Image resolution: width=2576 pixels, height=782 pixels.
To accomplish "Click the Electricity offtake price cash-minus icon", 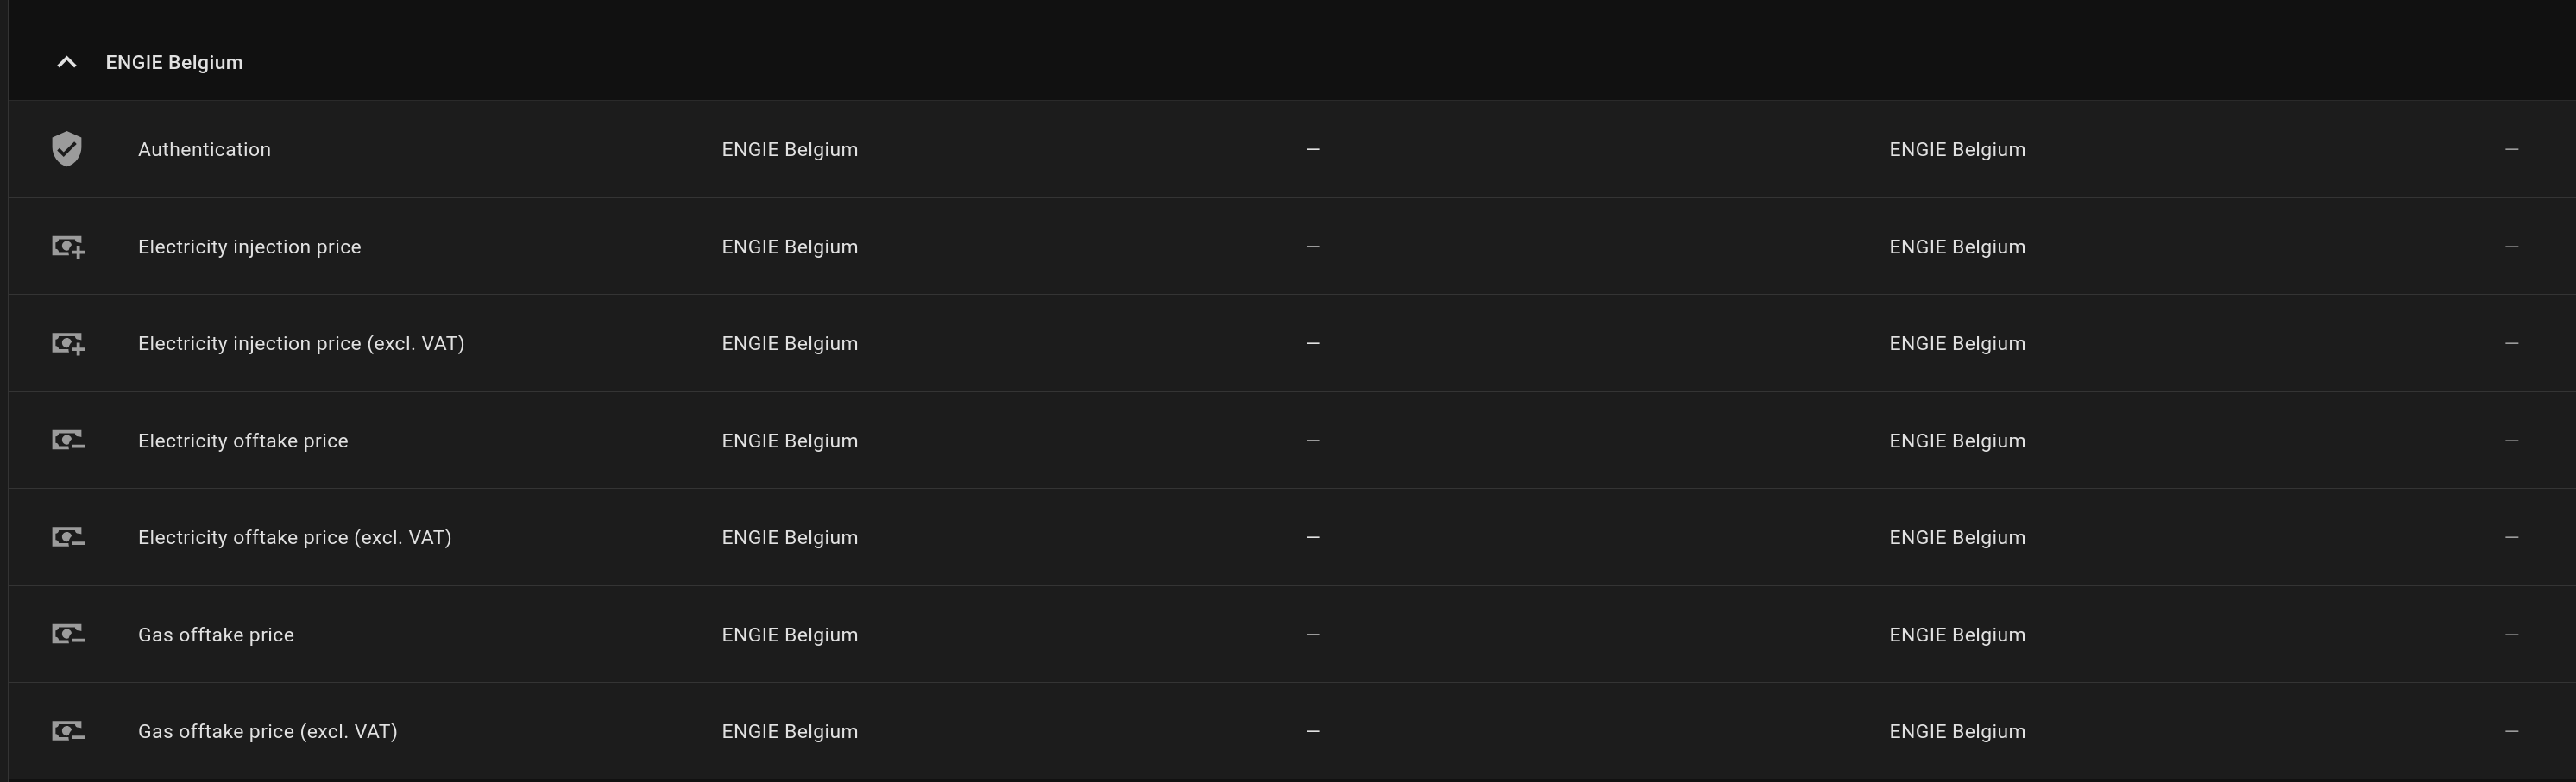I will point(68,441).
